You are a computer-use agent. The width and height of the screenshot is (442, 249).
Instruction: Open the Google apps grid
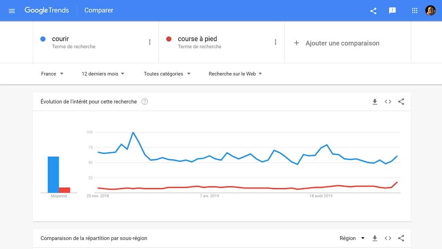[x=415, y=11]
